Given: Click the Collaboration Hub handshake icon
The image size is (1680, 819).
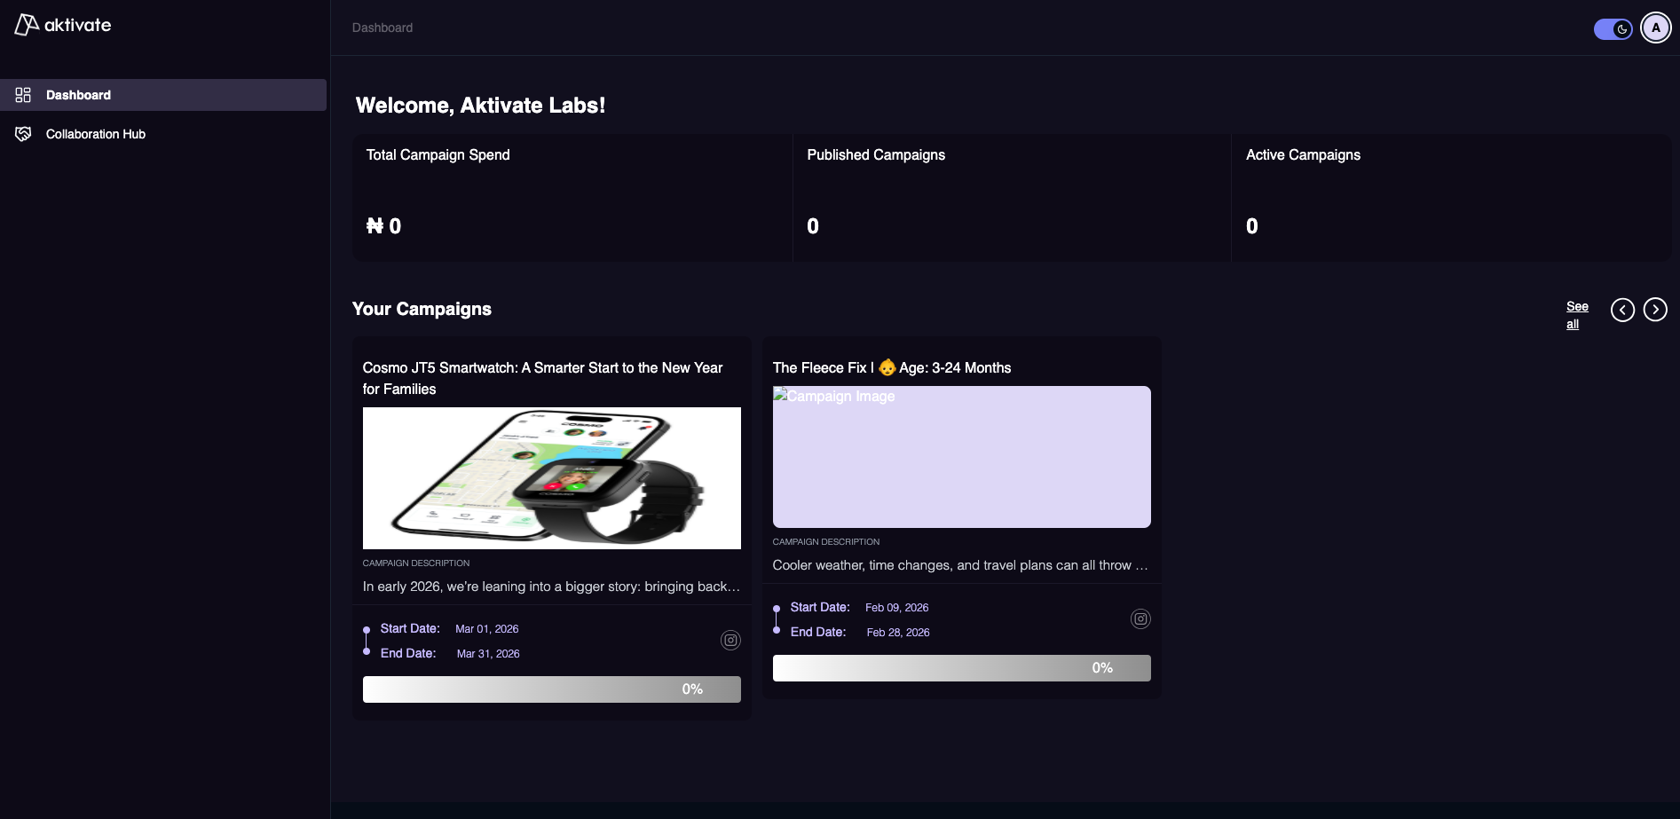Looking at the screenshot, I should click(x=23, y=134).
